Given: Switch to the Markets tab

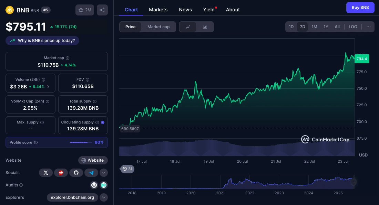Looking at the screenshot, I should point(158,10).
